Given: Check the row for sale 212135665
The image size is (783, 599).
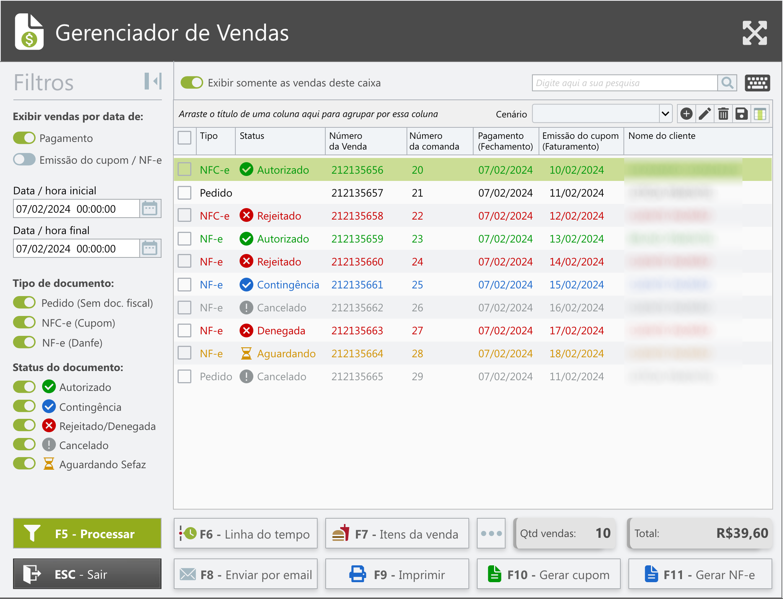Looking at the screenshot, I should (x=184, y=376).
